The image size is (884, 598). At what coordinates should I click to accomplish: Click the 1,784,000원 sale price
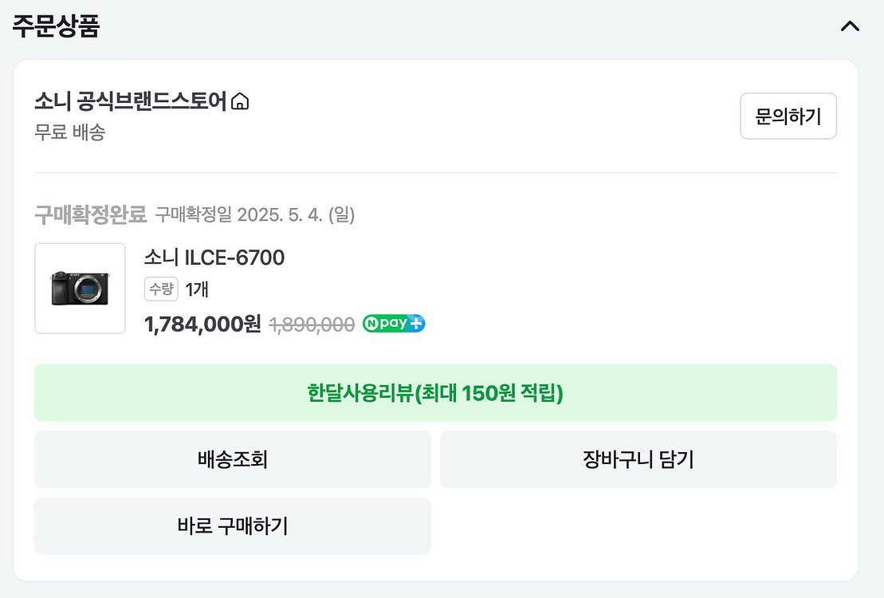click(x=202, y=324)
